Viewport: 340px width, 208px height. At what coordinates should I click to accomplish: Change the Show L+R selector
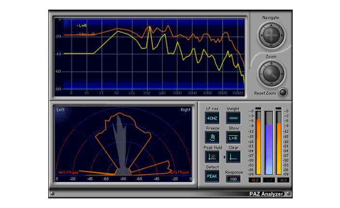(233, 138)
